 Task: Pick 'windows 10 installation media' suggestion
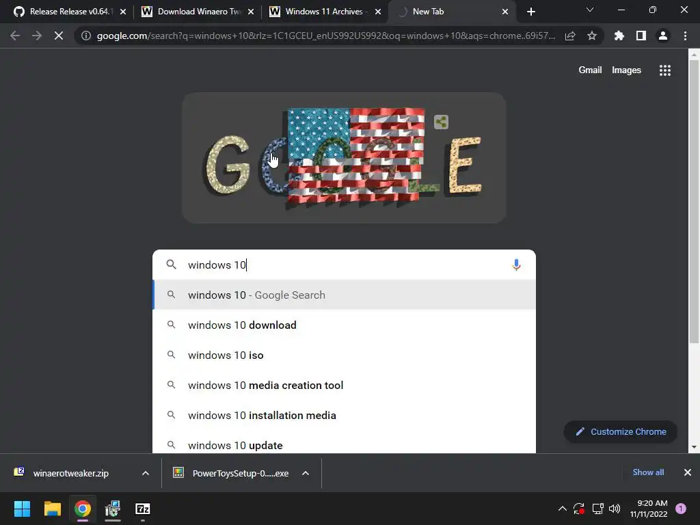[345, 415]
